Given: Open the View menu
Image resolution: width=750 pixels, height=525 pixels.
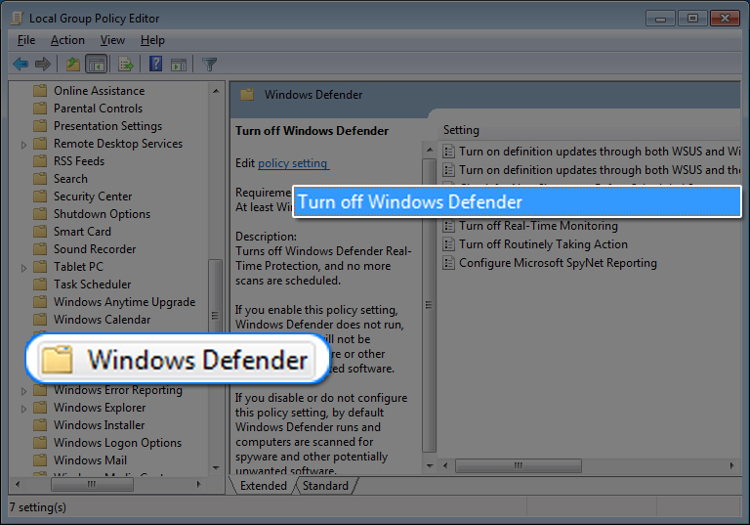Looking at the screenshot, I should [112, 40].
